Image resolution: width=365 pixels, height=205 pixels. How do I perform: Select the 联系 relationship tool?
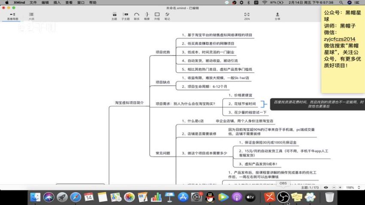pyautogui.click(x=137, y=15)
